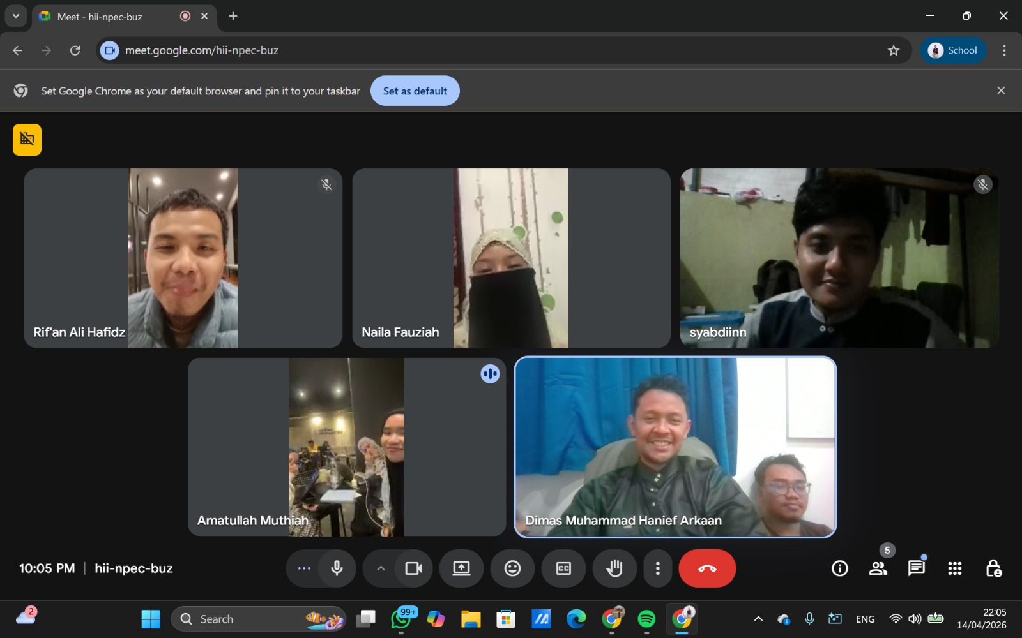Turn off your camera
The height and width of the screenshot is (638, 1022).
pos(413,568)
